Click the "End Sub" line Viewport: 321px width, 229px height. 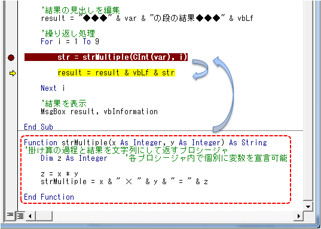[38, 127]
